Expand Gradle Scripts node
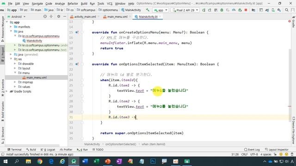 tap(7, 91)
